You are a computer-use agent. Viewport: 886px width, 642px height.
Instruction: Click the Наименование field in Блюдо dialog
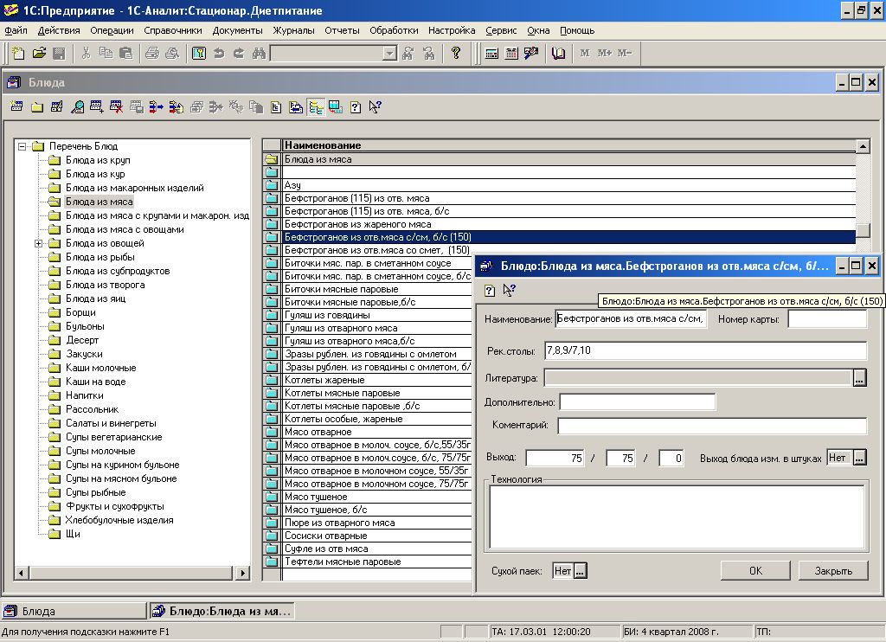coord(631,318)
